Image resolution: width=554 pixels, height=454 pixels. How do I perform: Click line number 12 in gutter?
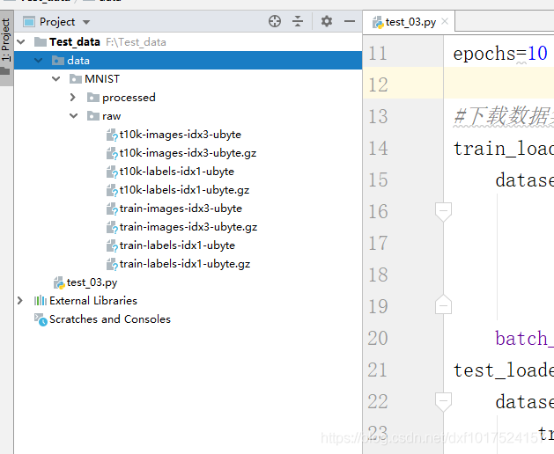pos(378,85)
